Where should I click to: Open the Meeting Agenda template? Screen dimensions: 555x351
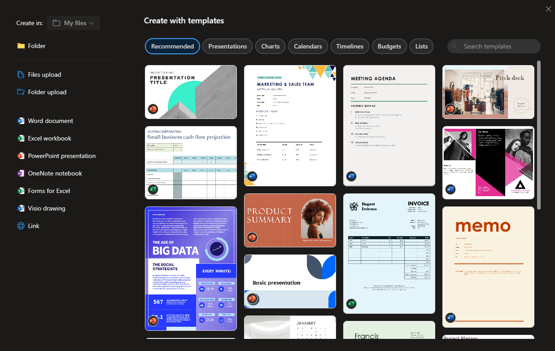point(389,125)
